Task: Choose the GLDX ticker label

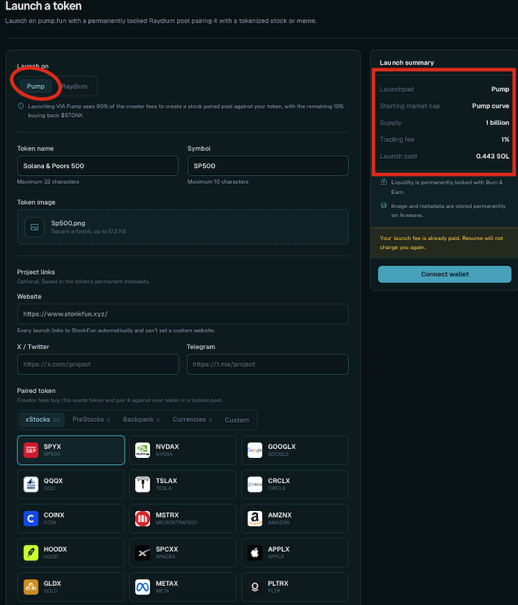Action: pyautogui.click(x=52, y=584)
